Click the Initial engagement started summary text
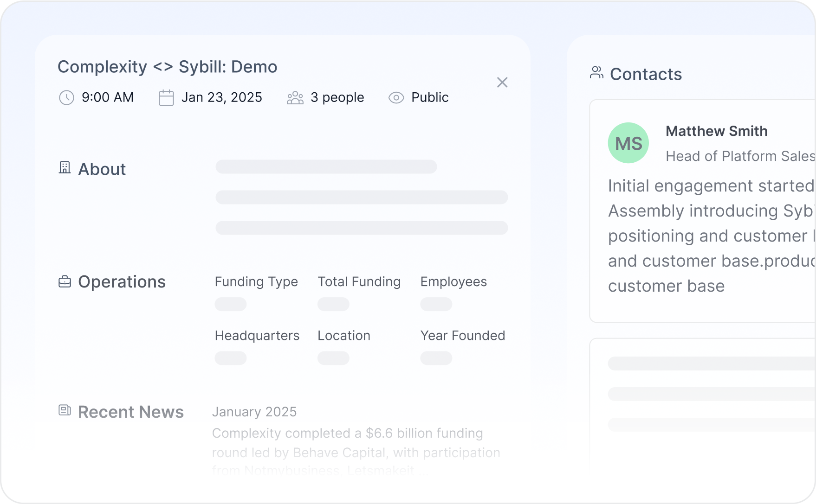This screenshot has height=504, width=816. coord(712,236)
